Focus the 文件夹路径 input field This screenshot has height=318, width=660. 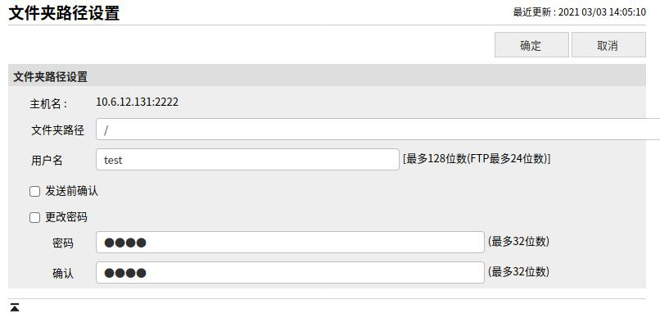378,129
